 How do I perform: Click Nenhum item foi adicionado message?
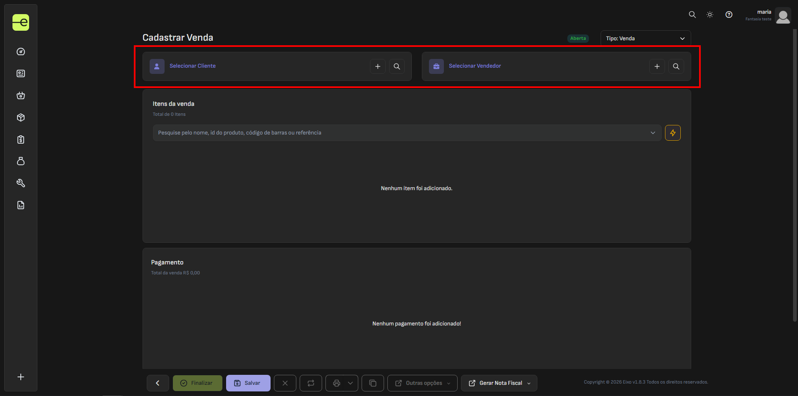pyautogui.click(x=416, y=188)
